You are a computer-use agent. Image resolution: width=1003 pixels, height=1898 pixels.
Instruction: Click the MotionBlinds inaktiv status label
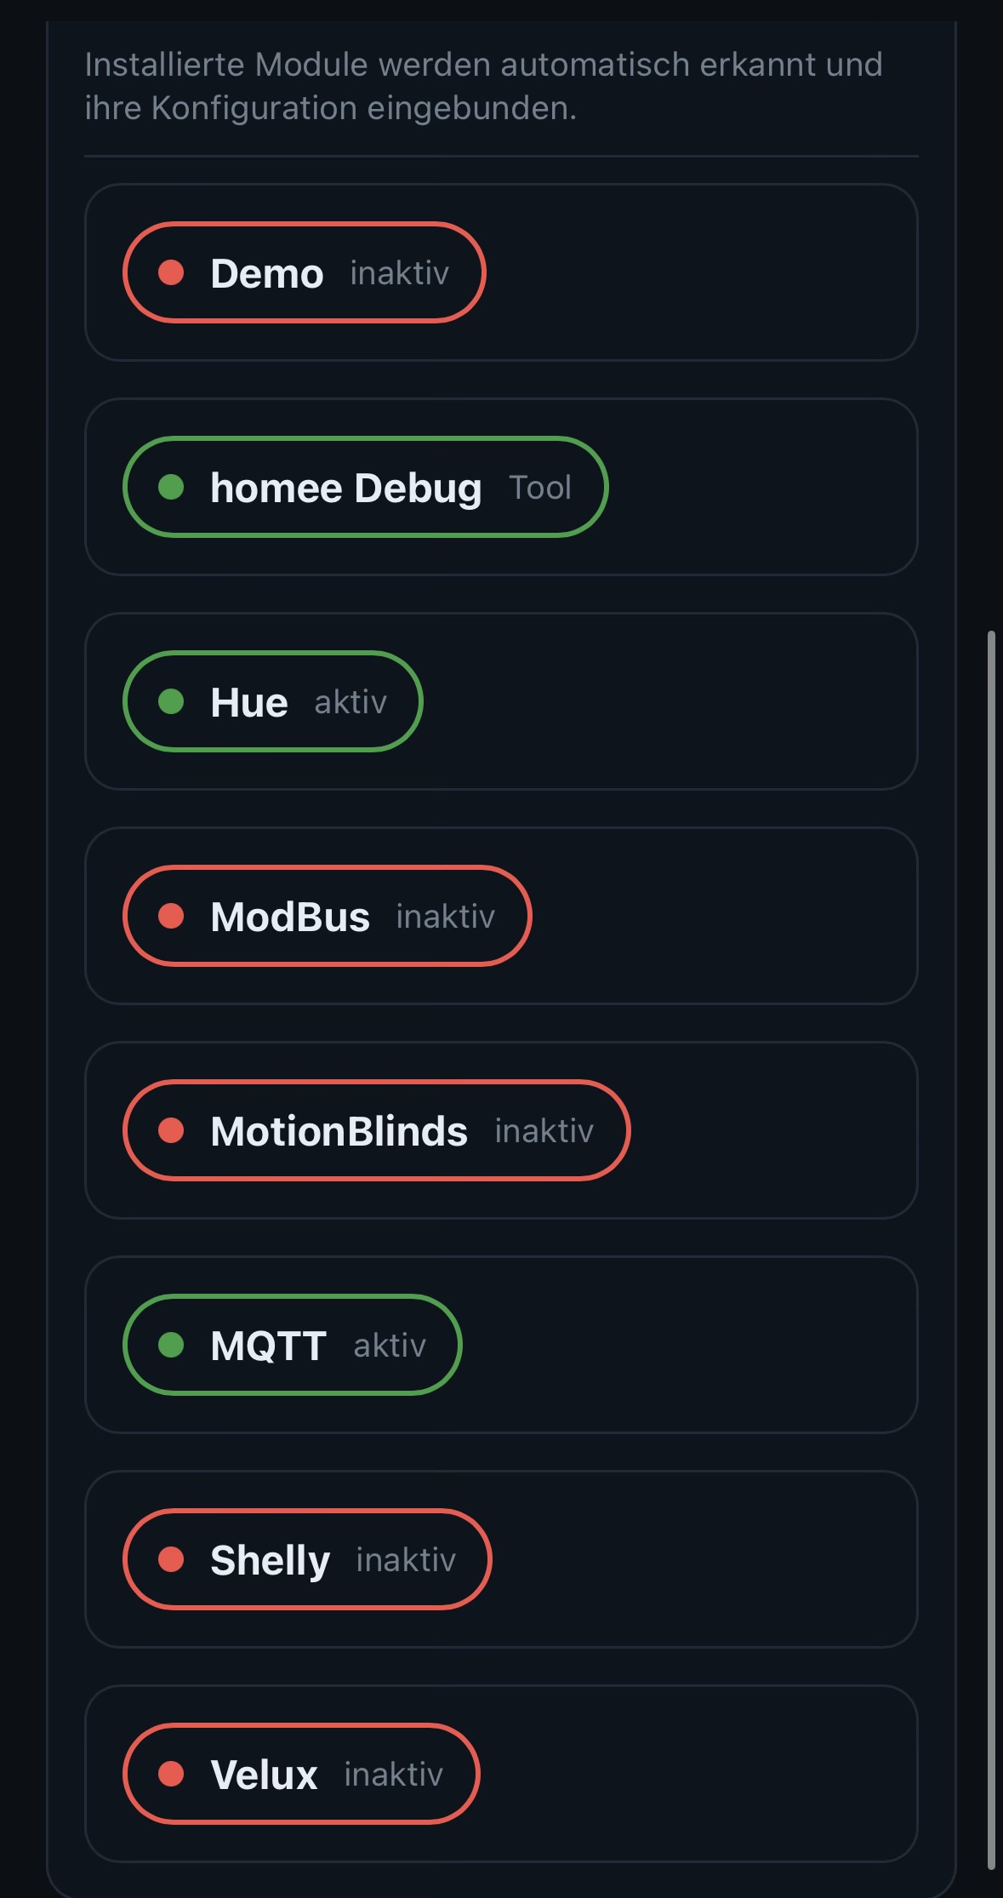pyautogui.click(x=544, y=1131)
